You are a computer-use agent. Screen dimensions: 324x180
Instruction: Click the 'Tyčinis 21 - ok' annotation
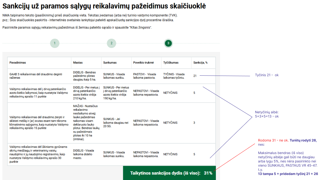pos(266,75)
